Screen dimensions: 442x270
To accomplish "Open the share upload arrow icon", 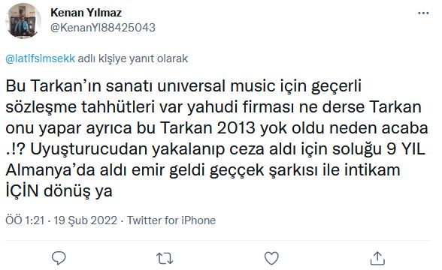I will (x=377, y=258).
